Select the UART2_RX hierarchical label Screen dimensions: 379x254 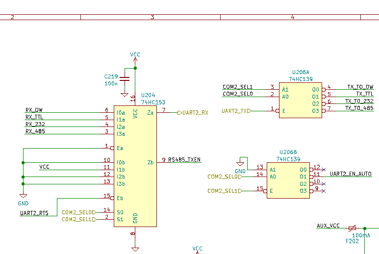(x=193, y=112)
